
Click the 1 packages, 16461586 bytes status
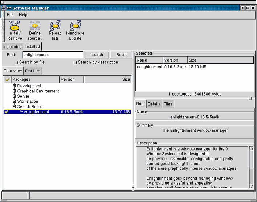coord(195,94)
